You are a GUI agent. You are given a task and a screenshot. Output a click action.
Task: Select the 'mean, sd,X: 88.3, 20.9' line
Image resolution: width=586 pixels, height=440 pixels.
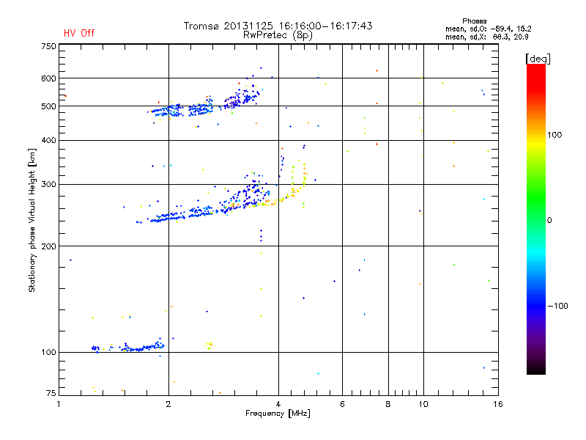pyautogui.click(x=486, y=37)
